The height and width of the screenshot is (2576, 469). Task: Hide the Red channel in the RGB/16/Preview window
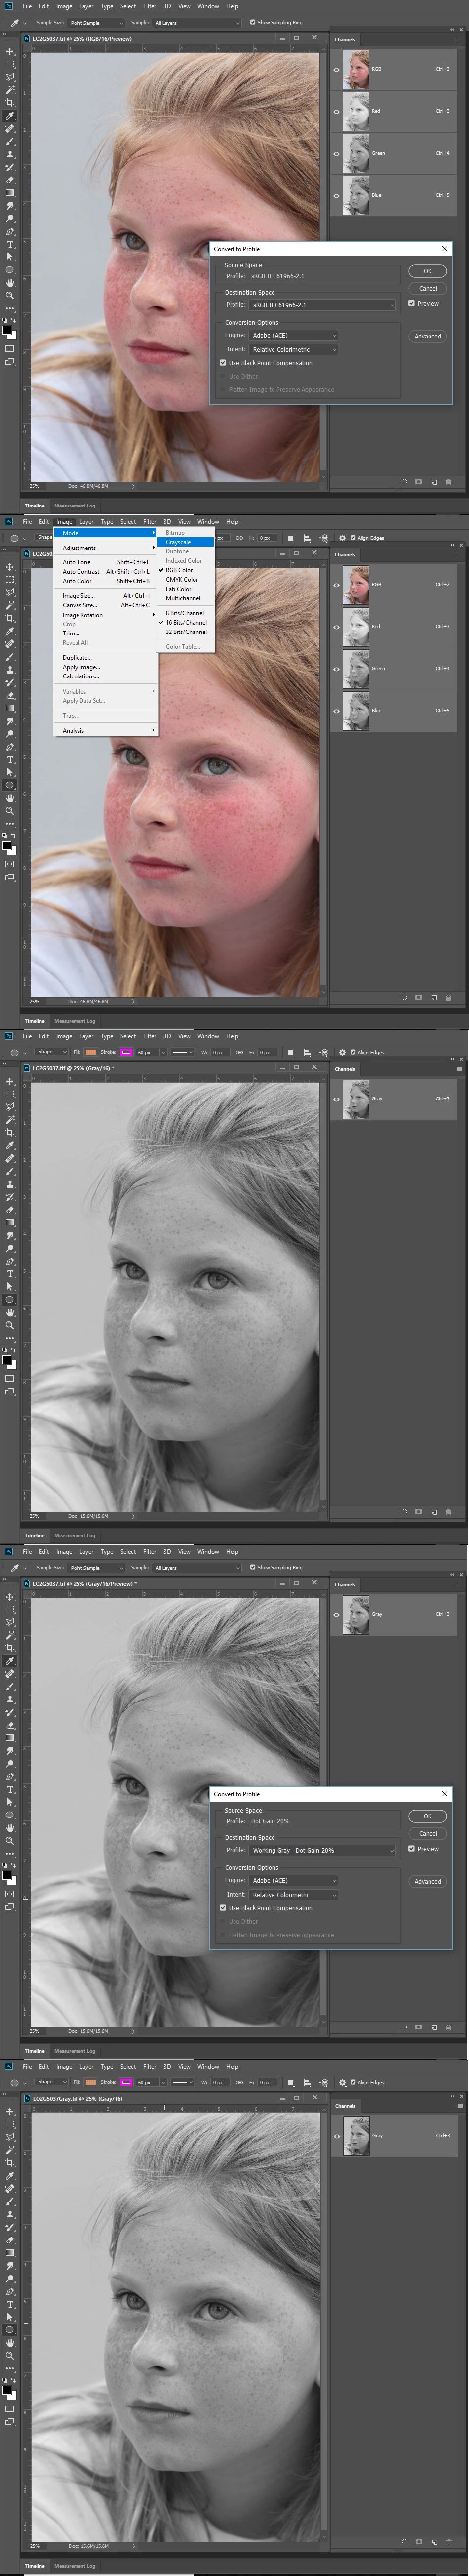[x=336, y=111]
